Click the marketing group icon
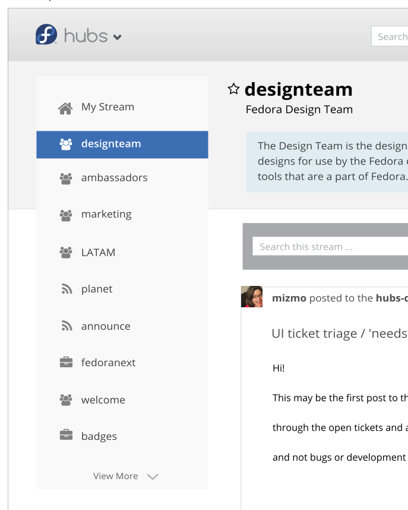This screenshot has height=510, width=408. pos(66,215)
